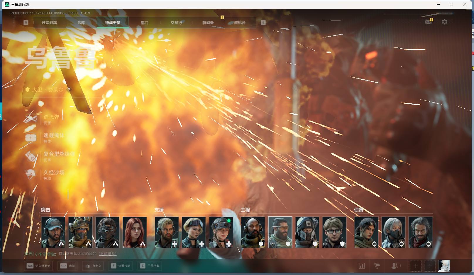Open the player avatar in bottom corner
The height and width of the screenshot is (275, 474).
click(444, 266)
